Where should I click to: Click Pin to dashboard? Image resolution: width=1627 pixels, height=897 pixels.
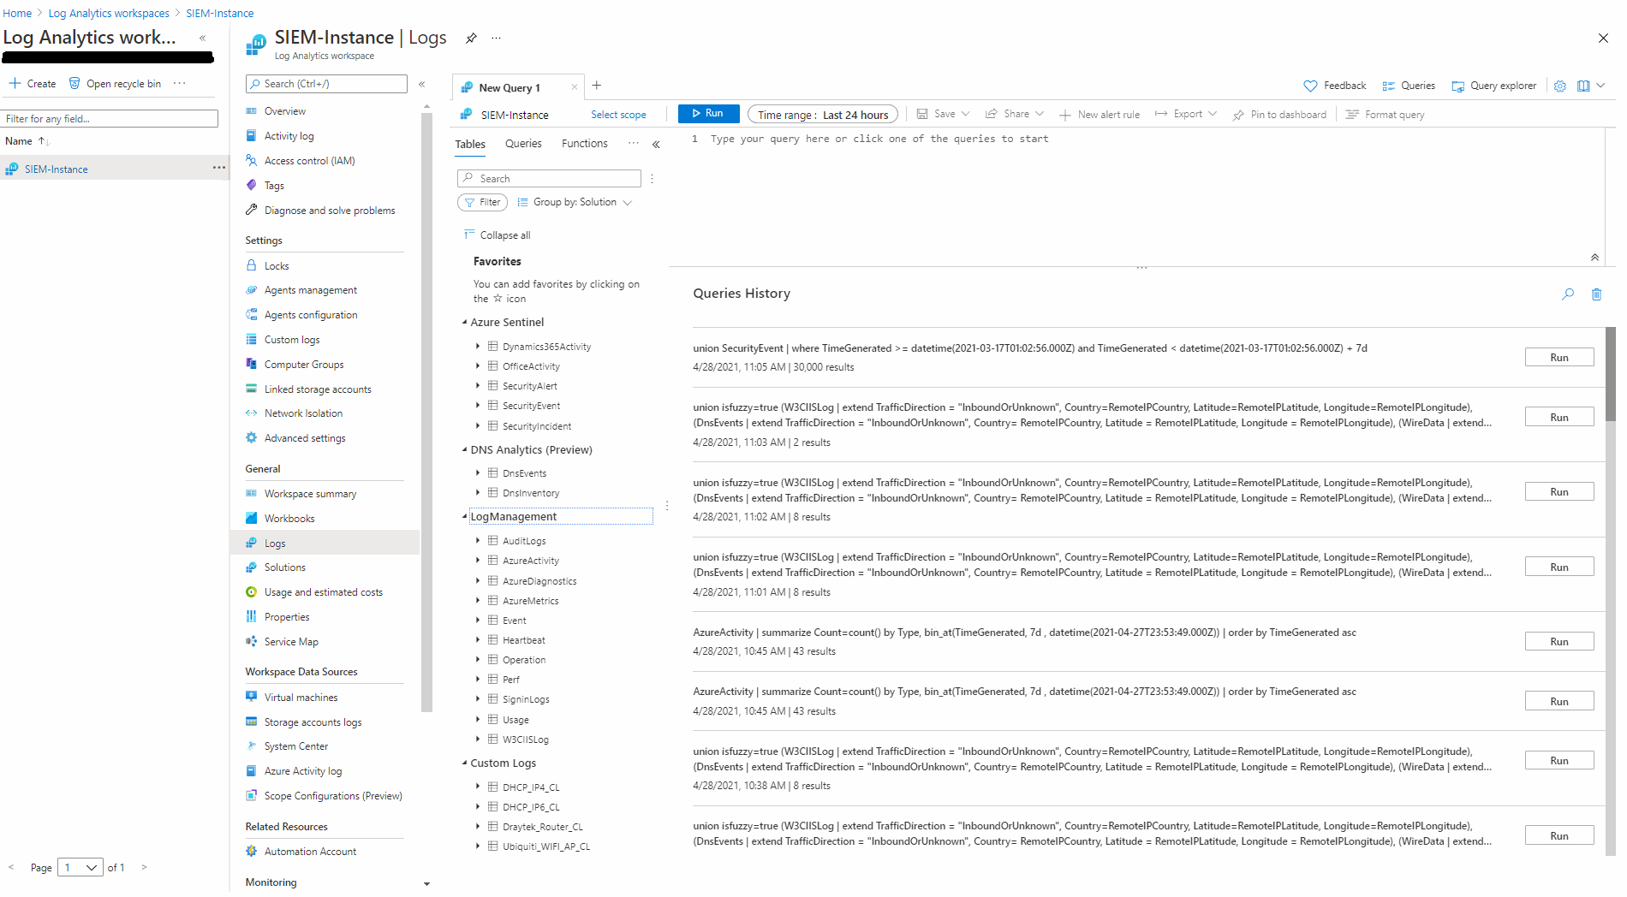pos(1279,115)
